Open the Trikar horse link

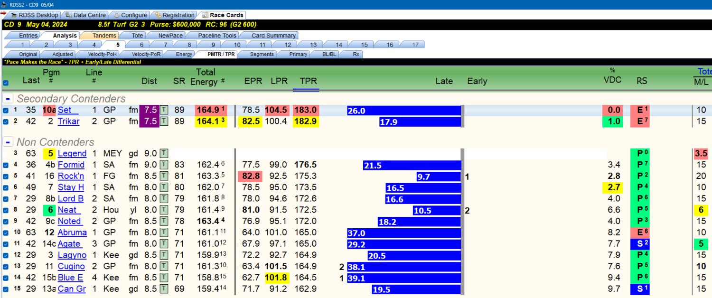pos(69,121)
